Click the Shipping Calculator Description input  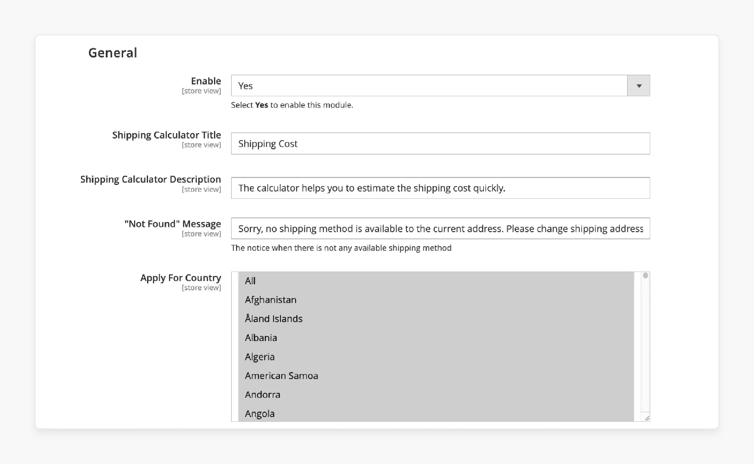coord(440,188)
